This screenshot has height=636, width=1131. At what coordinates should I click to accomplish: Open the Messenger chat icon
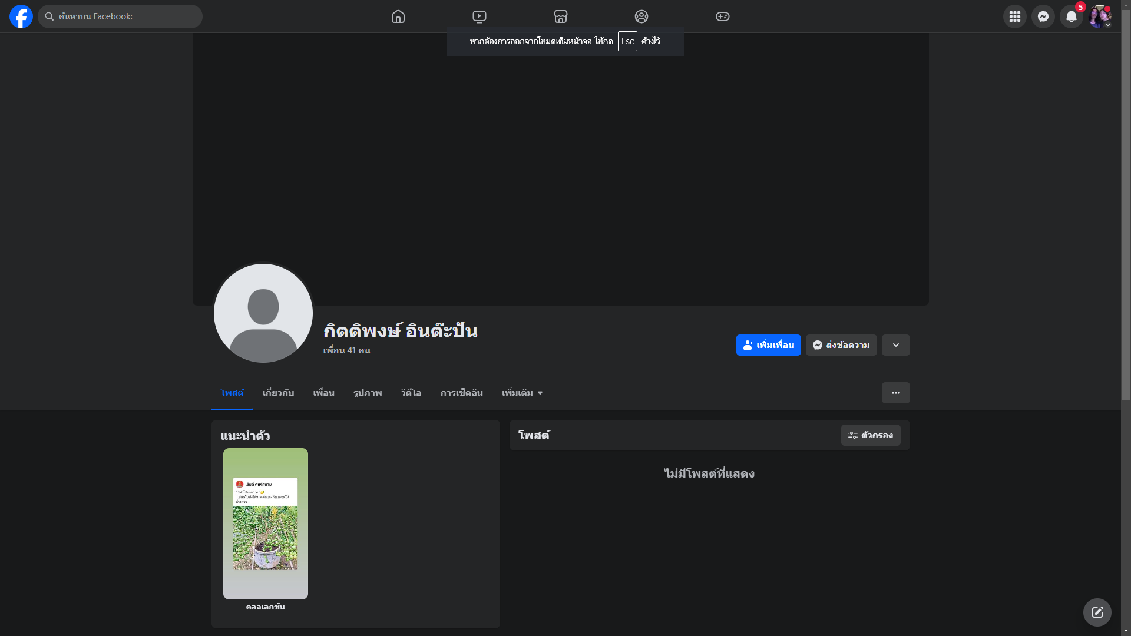(1043, 16)
